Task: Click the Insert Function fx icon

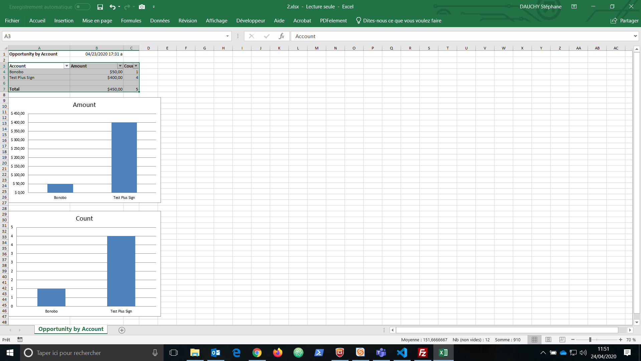Action: point(281,36)
